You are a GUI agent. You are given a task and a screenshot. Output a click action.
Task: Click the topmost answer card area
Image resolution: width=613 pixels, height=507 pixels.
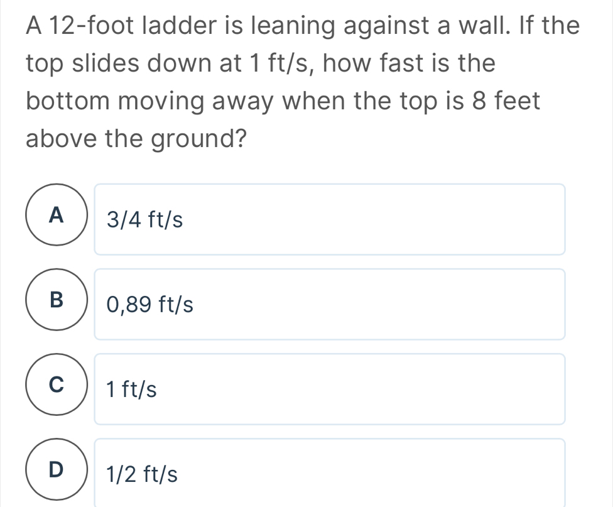[330, 219]
